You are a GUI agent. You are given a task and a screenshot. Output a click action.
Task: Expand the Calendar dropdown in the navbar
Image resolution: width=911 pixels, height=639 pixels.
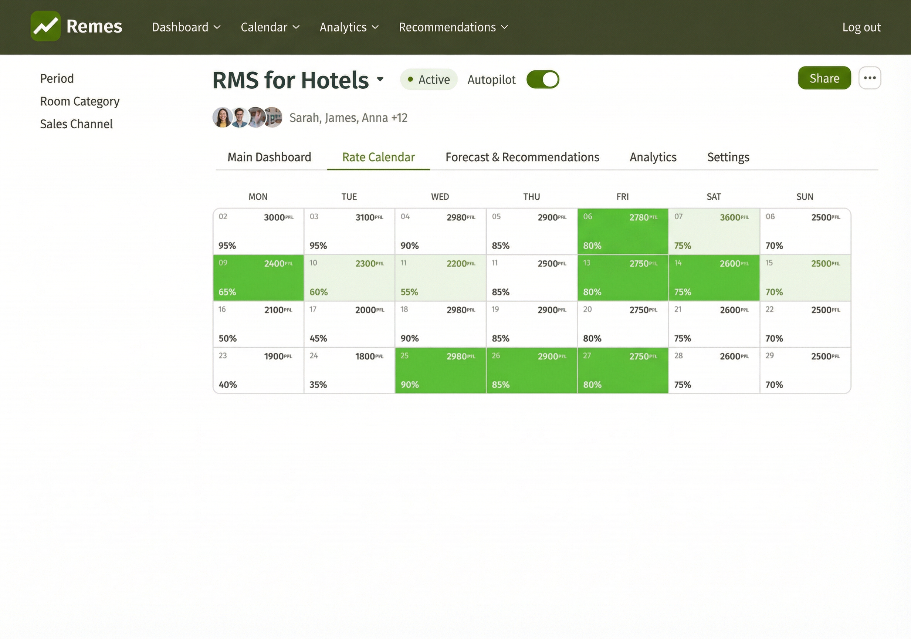tap(270, 27)
